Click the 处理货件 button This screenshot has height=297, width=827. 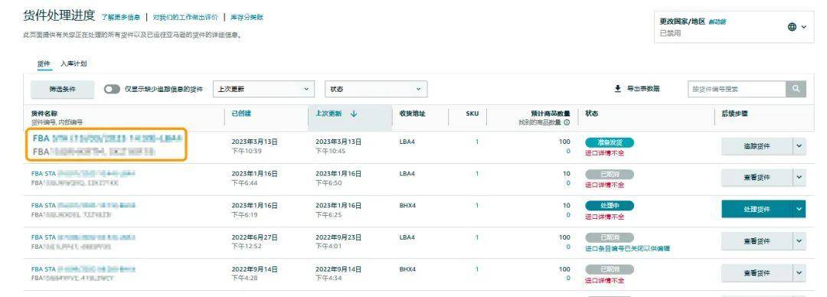[757, 210]
